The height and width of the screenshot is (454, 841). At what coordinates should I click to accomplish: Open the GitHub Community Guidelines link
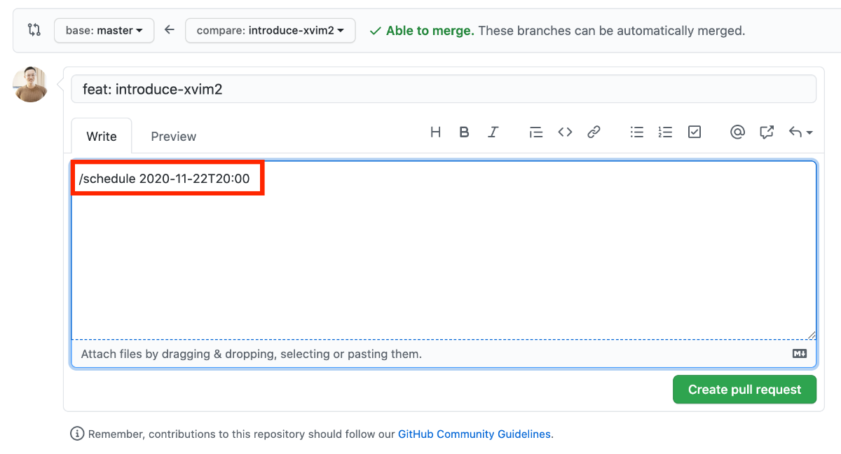(x=474, y=434)
